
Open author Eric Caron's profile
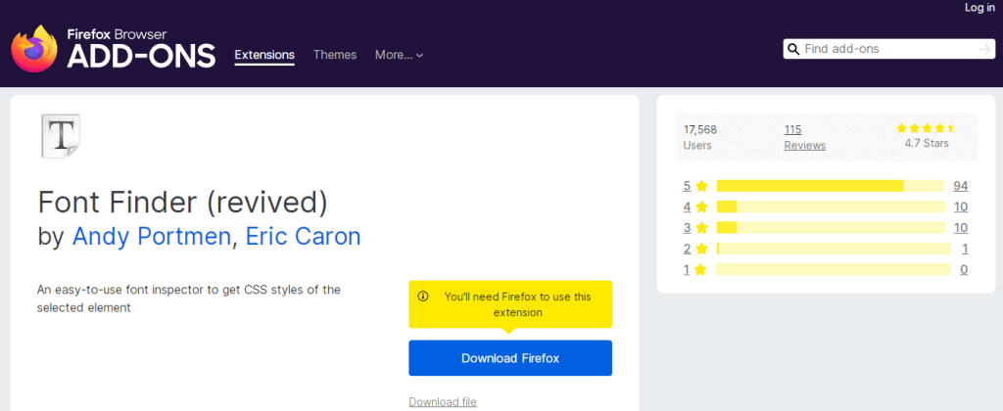point(304,237)
